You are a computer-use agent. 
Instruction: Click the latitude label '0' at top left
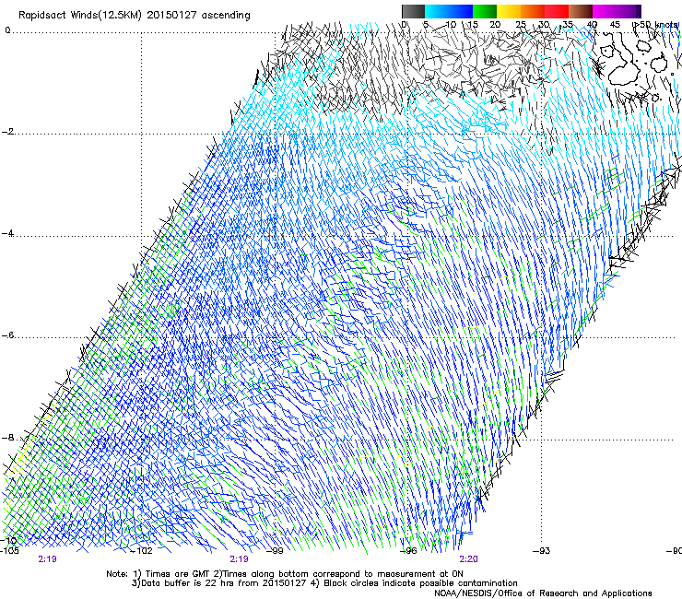[x=7, y=30]
